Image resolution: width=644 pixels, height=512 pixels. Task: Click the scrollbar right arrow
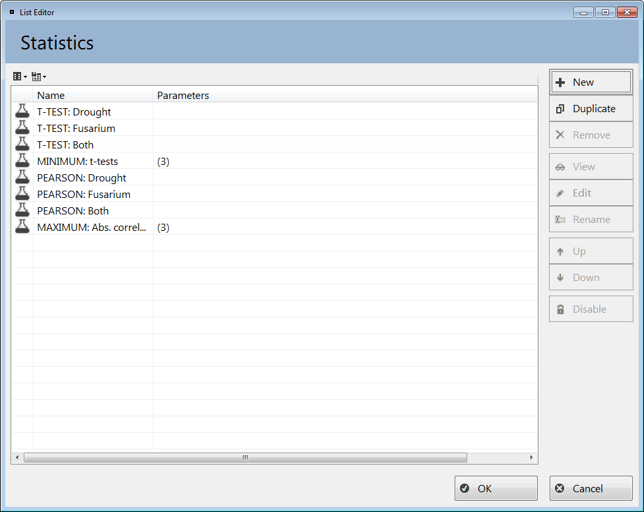pos(531,457)
